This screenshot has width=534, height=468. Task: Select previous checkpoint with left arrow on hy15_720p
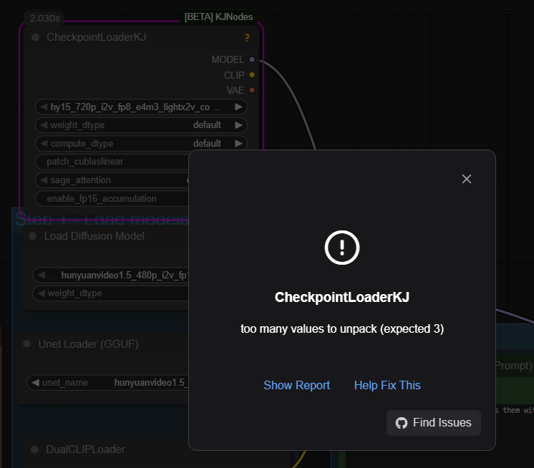pos(44,107)
